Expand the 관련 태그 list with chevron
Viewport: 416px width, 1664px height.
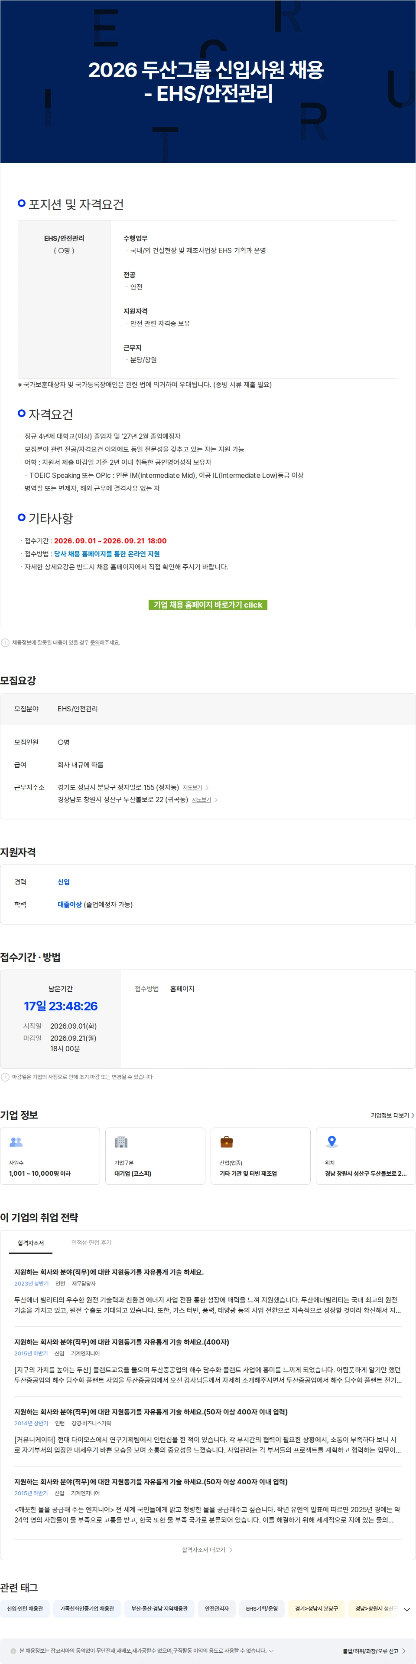(x=406, y=1609)
